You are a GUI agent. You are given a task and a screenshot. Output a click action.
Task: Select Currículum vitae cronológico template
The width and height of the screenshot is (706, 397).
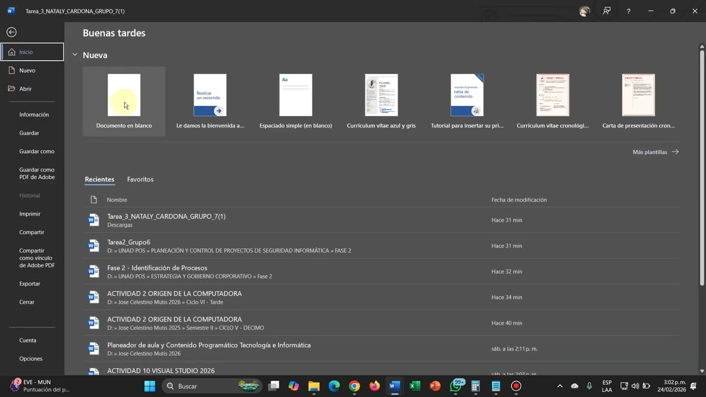point(553,101)
